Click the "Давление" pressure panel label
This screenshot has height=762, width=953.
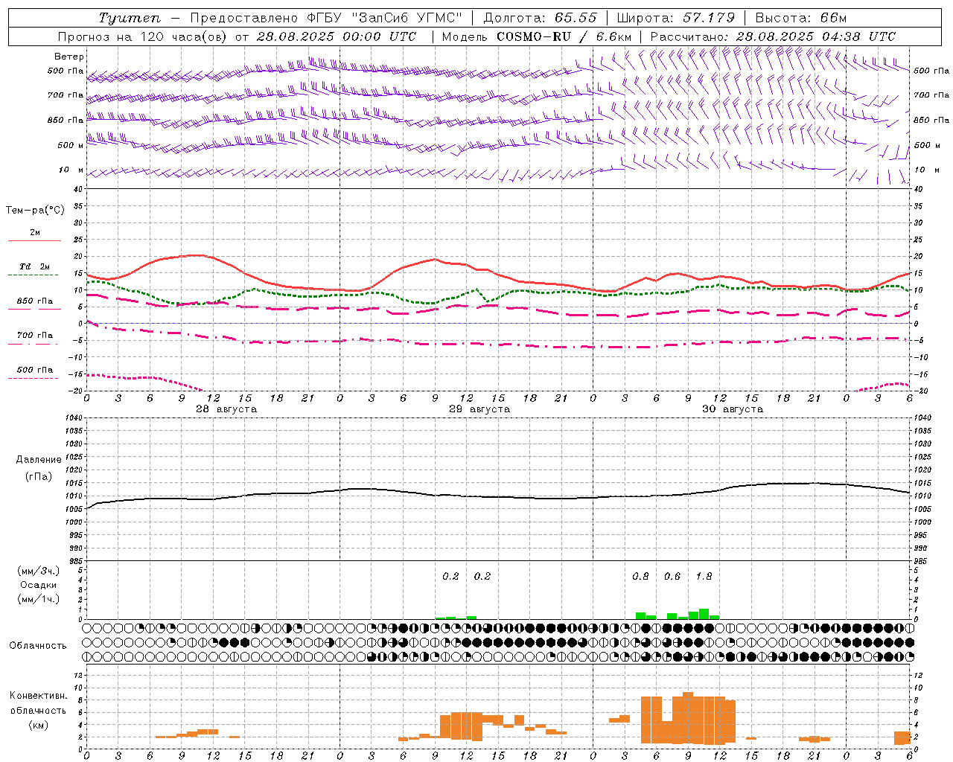point(39,460)
